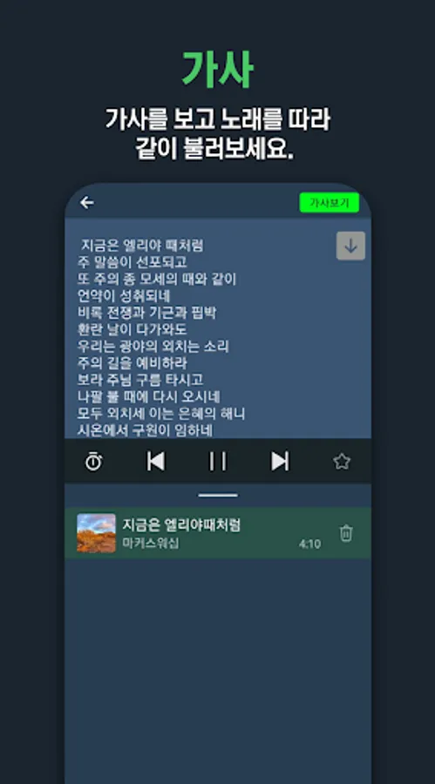Click the gray down-arrow icon beside lyrics
This screenshot has height=784, width=435.
pyautogui.click(x=350, y=246)
